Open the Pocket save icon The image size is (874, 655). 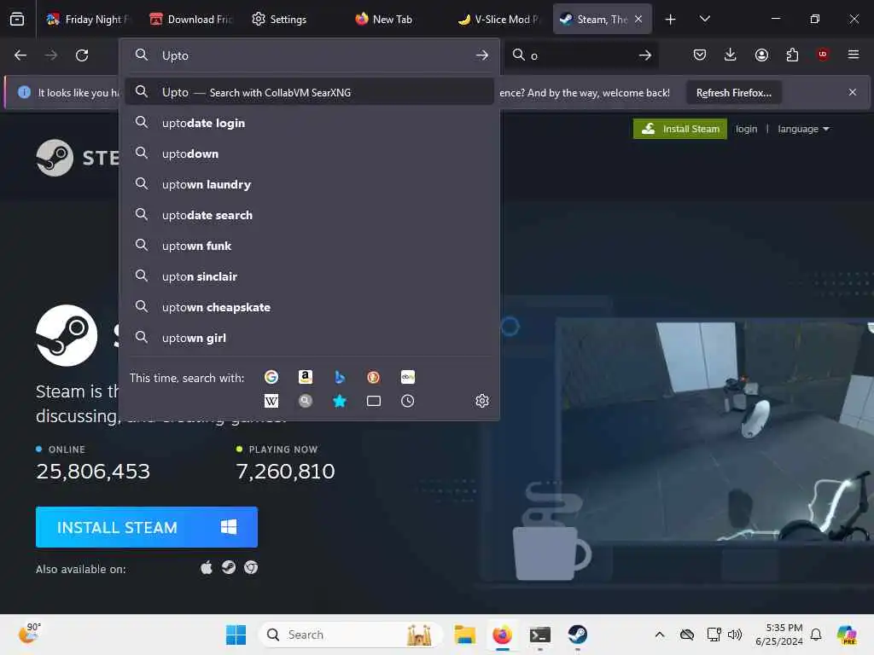(700, 55)
